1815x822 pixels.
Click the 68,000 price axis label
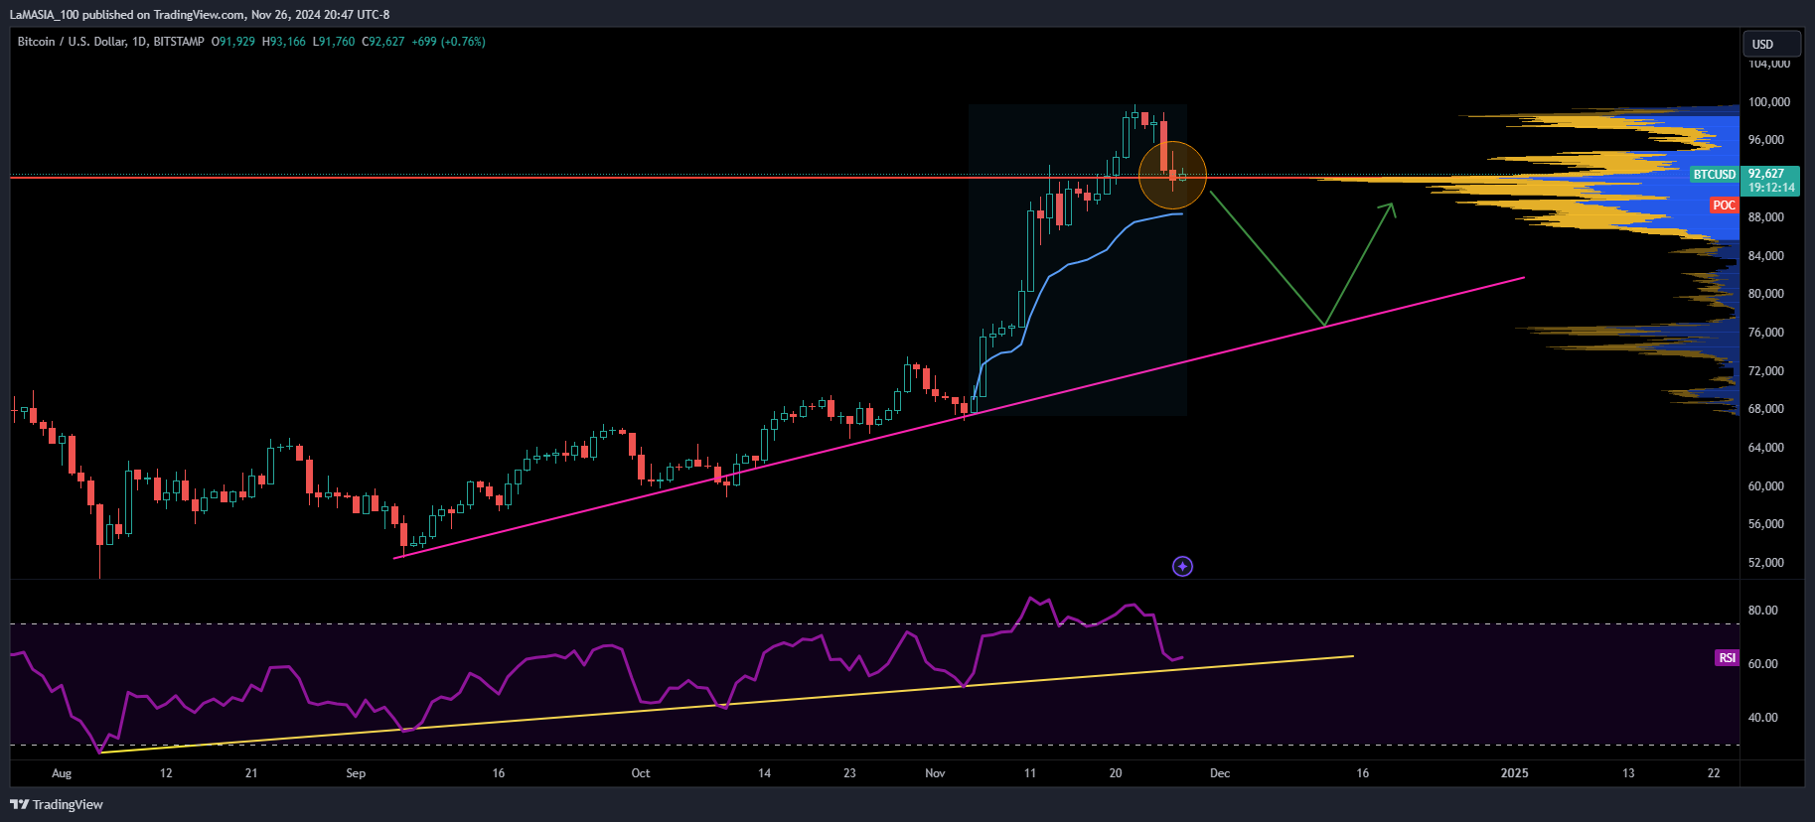click(x=1766, y=409)
